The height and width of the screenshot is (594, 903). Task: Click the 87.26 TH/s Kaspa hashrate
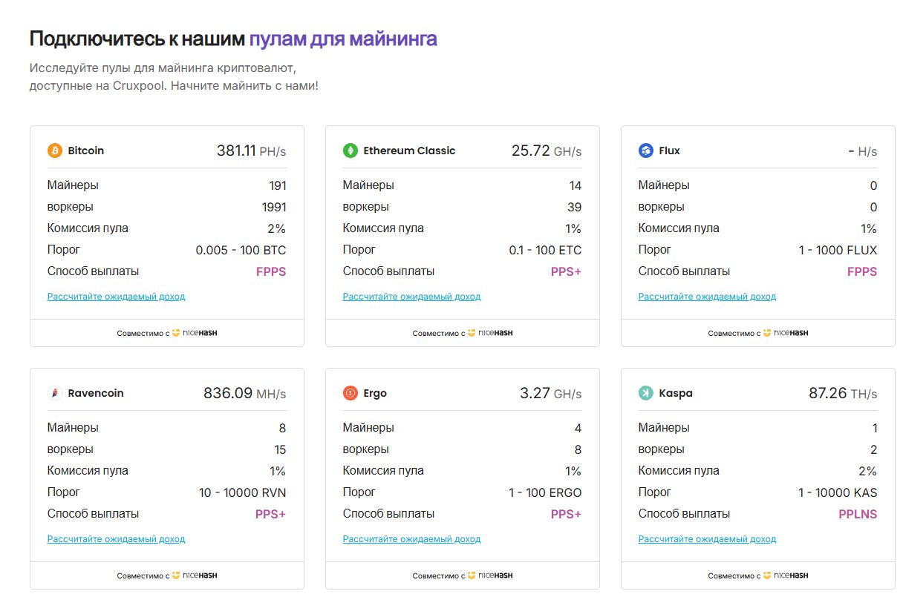pos(843,394)
